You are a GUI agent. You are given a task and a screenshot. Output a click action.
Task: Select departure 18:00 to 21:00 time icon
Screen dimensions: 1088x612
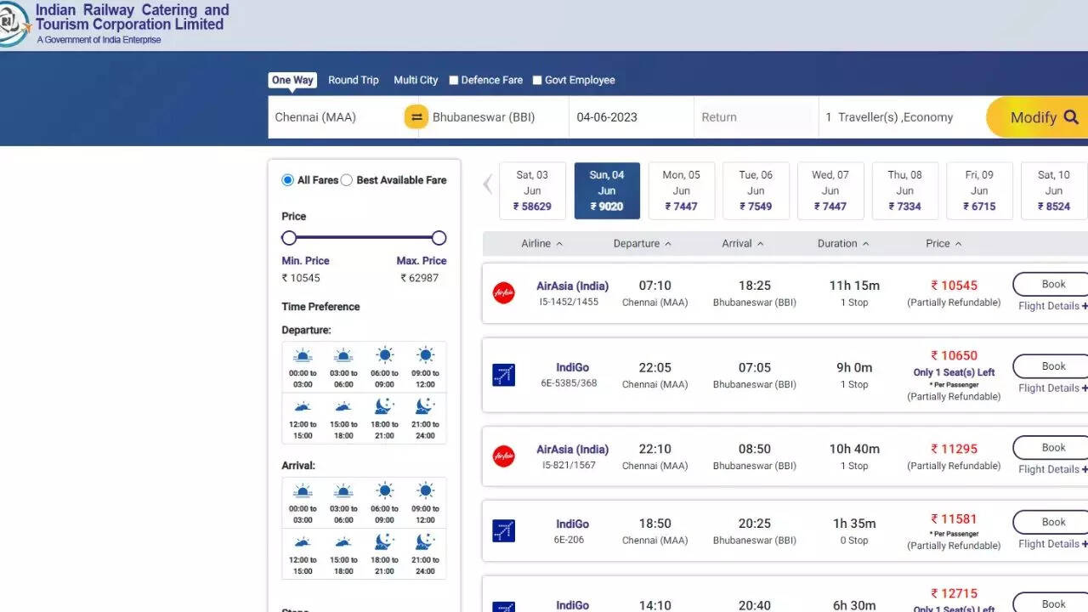tap(384, 407)
